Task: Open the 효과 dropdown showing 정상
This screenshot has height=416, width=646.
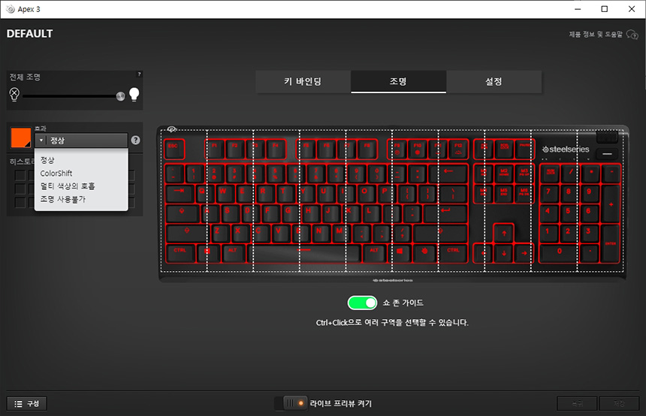Action: (x=81, y=140)
